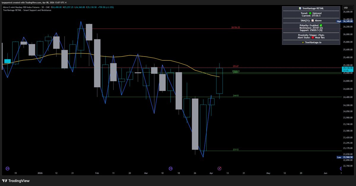This screenshot has width=356, height=186.
Task: Click the bar-chart icon beside TrenVantage RETAIL
Action: [x=301, y=8]
